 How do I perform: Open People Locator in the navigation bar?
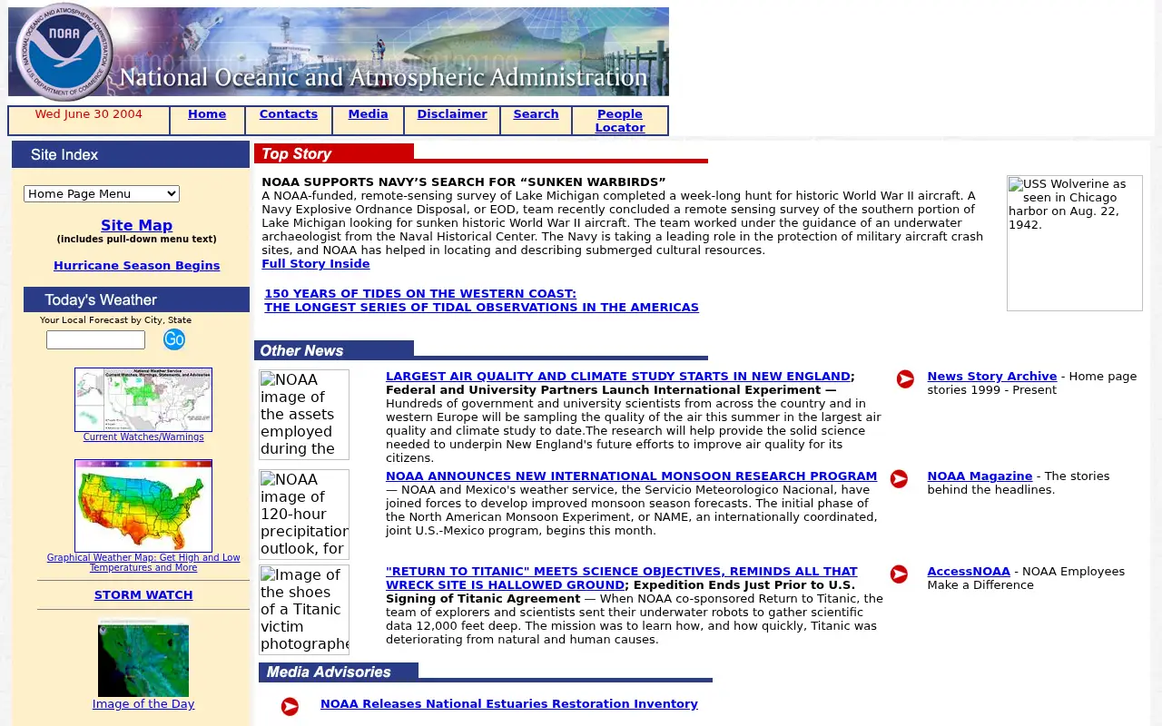[x=620, y=121]
